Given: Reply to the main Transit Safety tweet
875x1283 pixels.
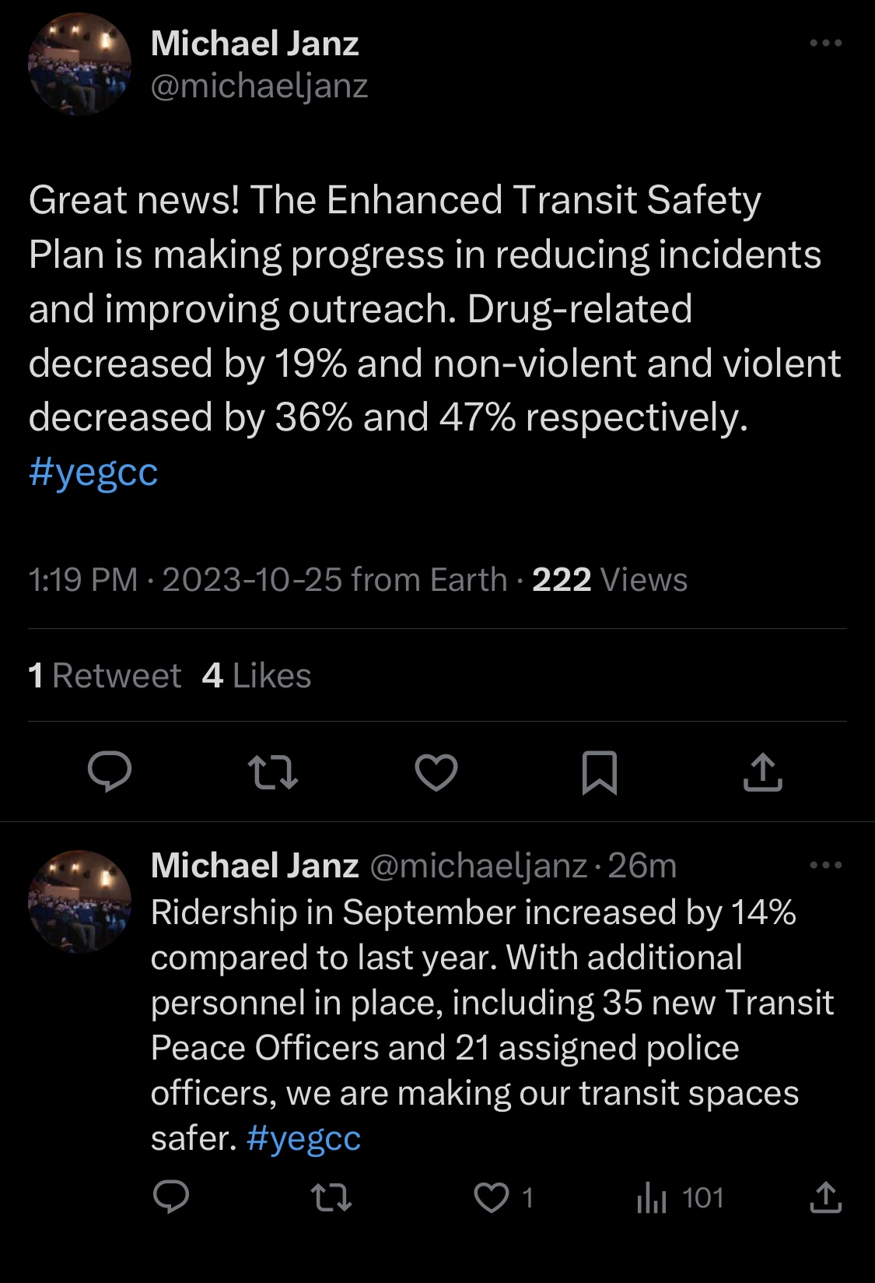Looking at the screenshot, I should 110,772.
